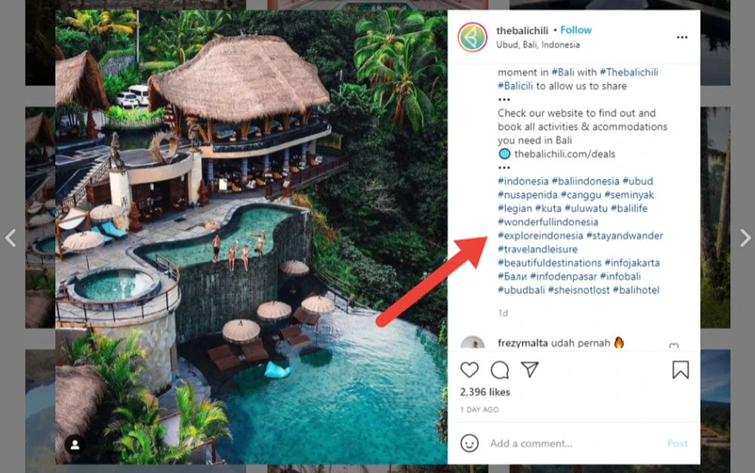This screenshot has height=473, width=755.
Task: Save the post with the bookmark icon
Action: (680, 370)
